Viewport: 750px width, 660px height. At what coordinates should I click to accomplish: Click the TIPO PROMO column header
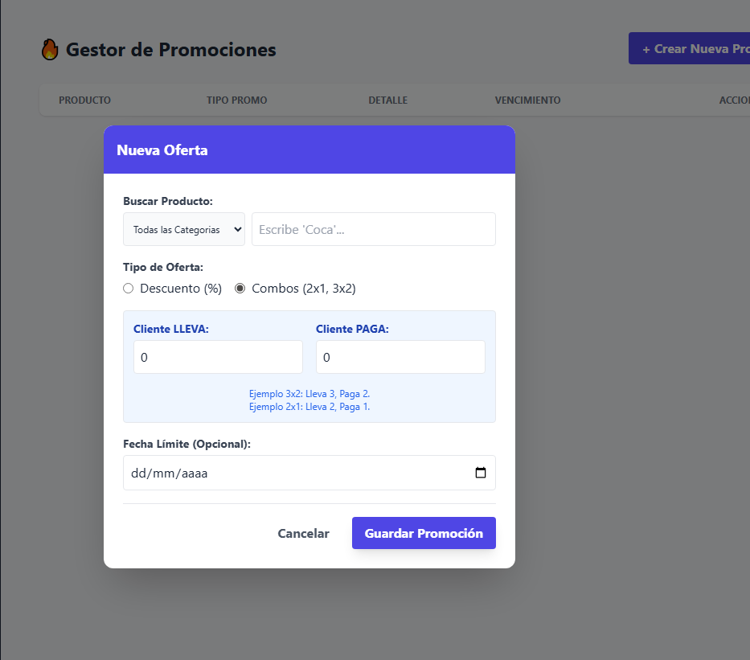(x=236, y=100)
